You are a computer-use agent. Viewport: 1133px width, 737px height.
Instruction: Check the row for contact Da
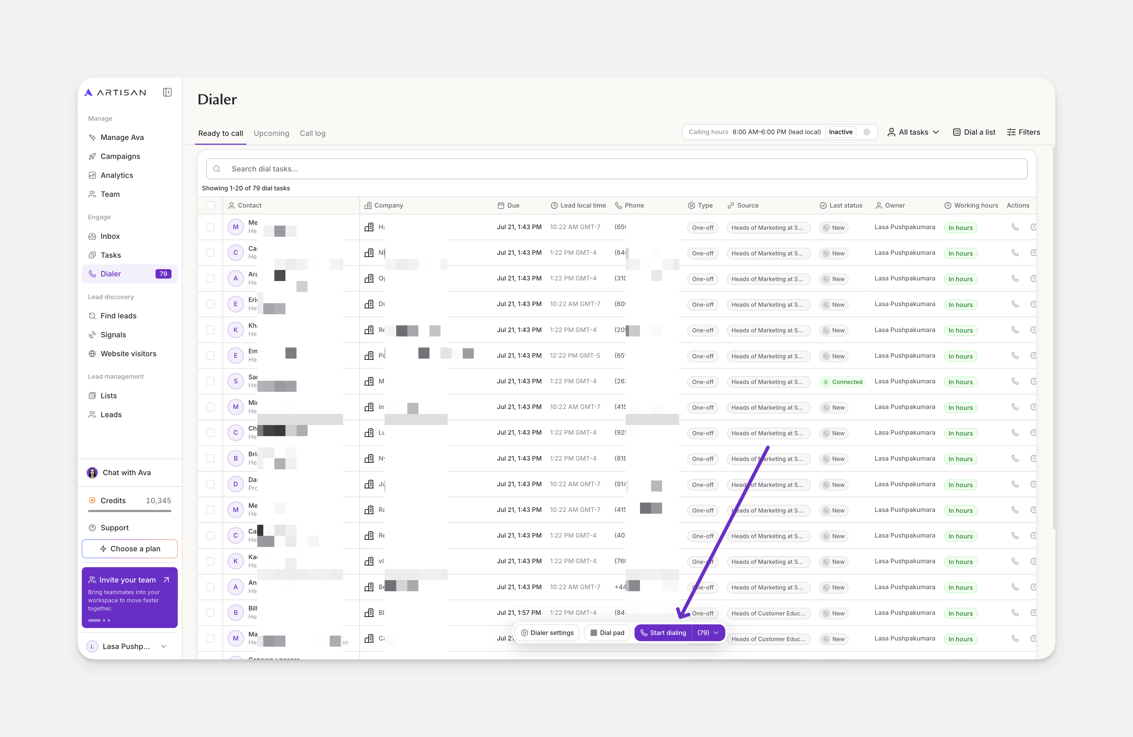[x=210, y=484]
